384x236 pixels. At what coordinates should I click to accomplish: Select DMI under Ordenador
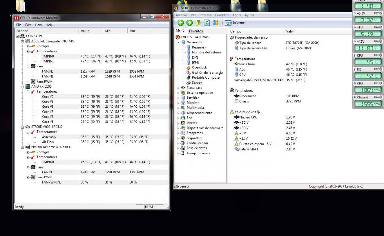(x=192, y=58)
